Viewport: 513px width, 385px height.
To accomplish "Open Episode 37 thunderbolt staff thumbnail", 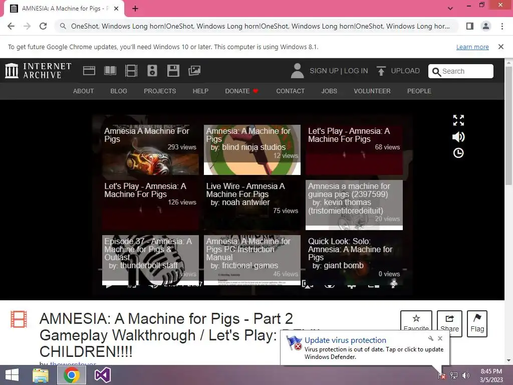I will pos(150,260).
